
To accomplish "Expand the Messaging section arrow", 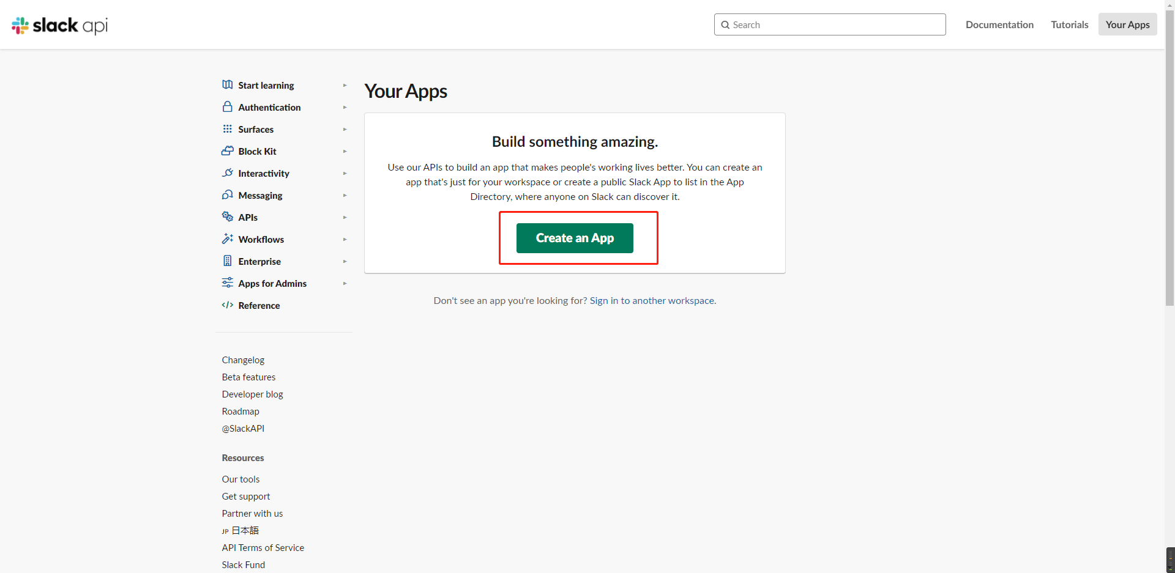I will click(x=345, y=196).
